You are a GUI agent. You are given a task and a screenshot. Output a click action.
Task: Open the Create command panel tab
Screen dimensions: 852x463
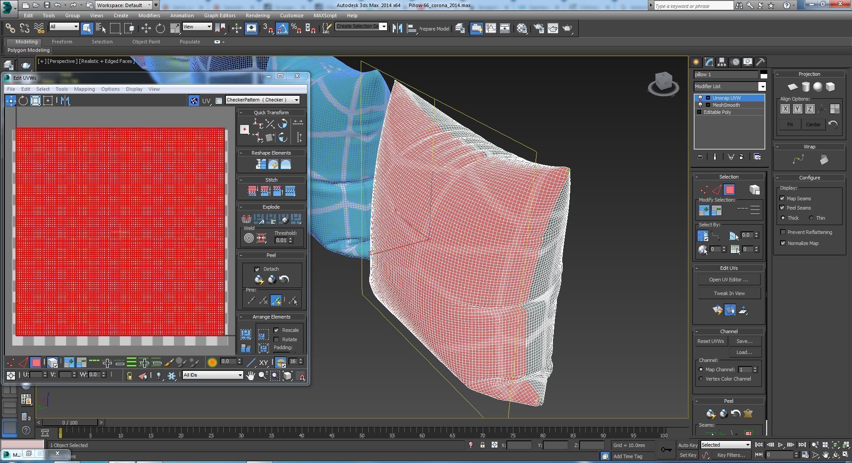(696, 62)
